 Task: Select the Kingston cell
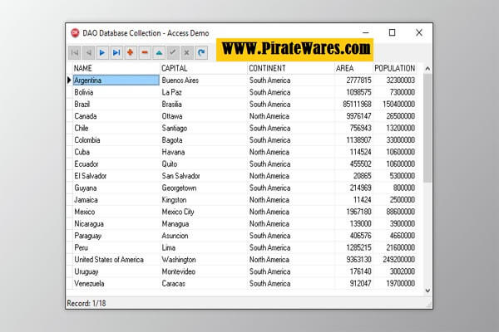click(x=204, y=200)
